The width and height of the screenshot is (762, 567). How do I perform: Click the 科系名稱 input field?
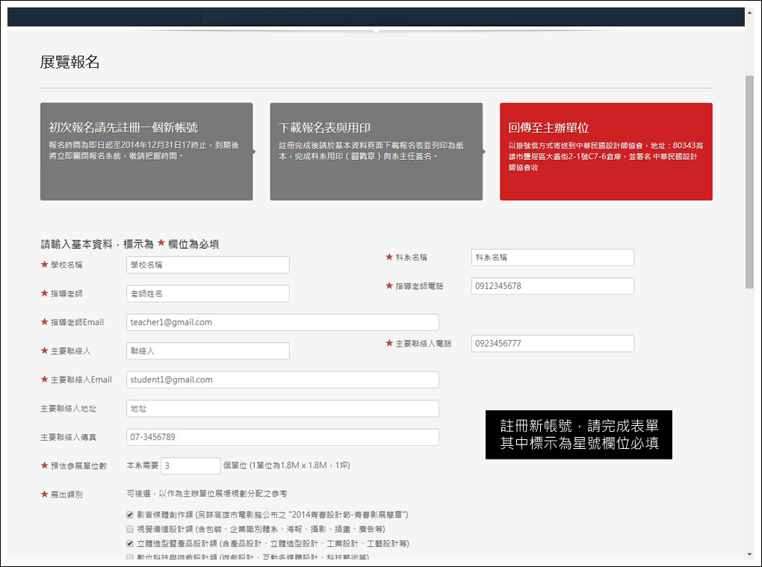coord(552,257)
